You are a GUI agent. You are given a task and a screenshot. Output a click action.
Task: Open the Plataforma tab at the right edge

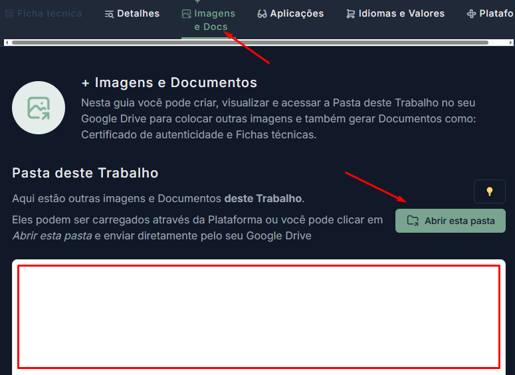tap(490, 13)
